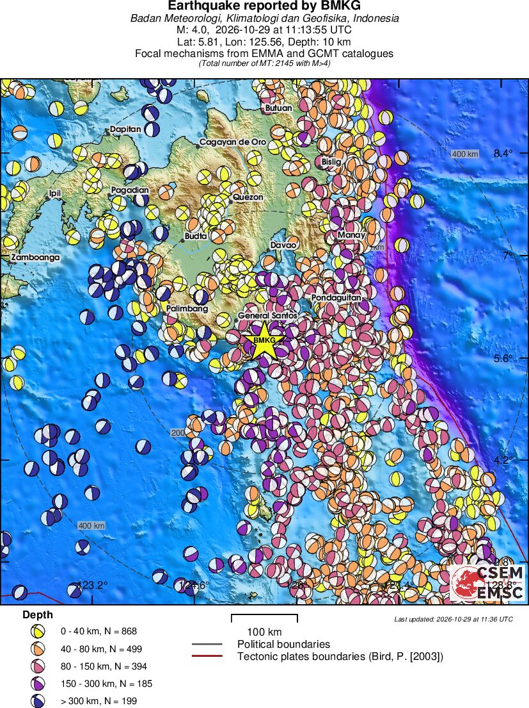This screenshot has height=708, width=529.
Task: Click the Budta city label
Action: (x=196, y=236)
